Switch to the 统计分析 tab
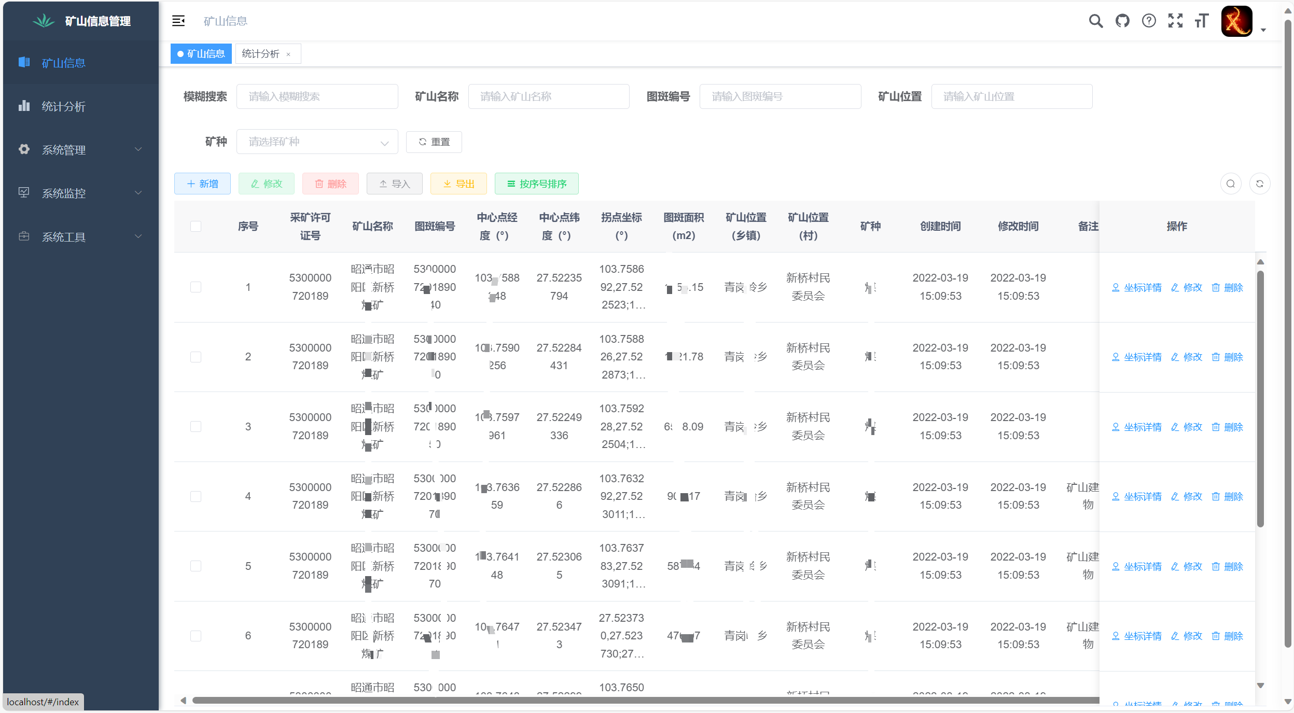This screenshot has width=1294, height=713. point(260,54)
